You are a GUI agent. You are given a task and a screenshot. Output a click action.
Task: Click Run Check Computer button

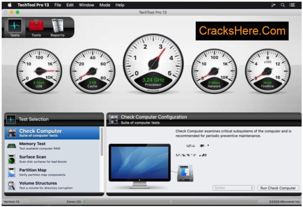tap(278, 188)
